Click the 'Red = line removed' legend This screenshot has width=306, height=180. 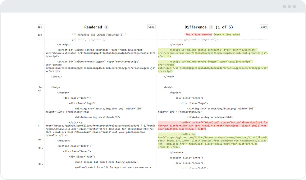click(199, 35)
